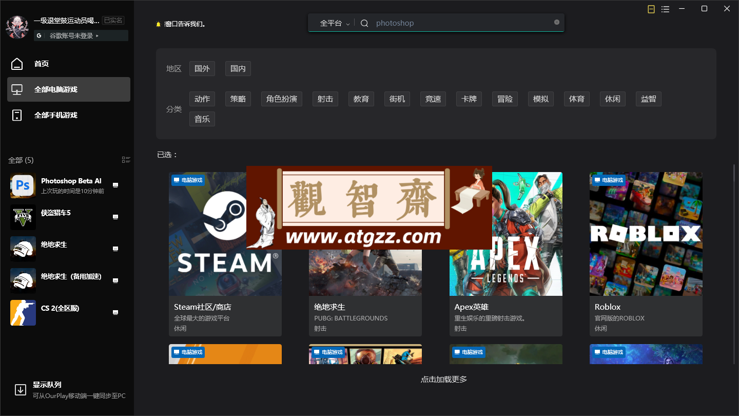739x416 pixels.
Task: Select the 绝地求生 helmet icon in sidebar
Action: (x=23, y=249)
